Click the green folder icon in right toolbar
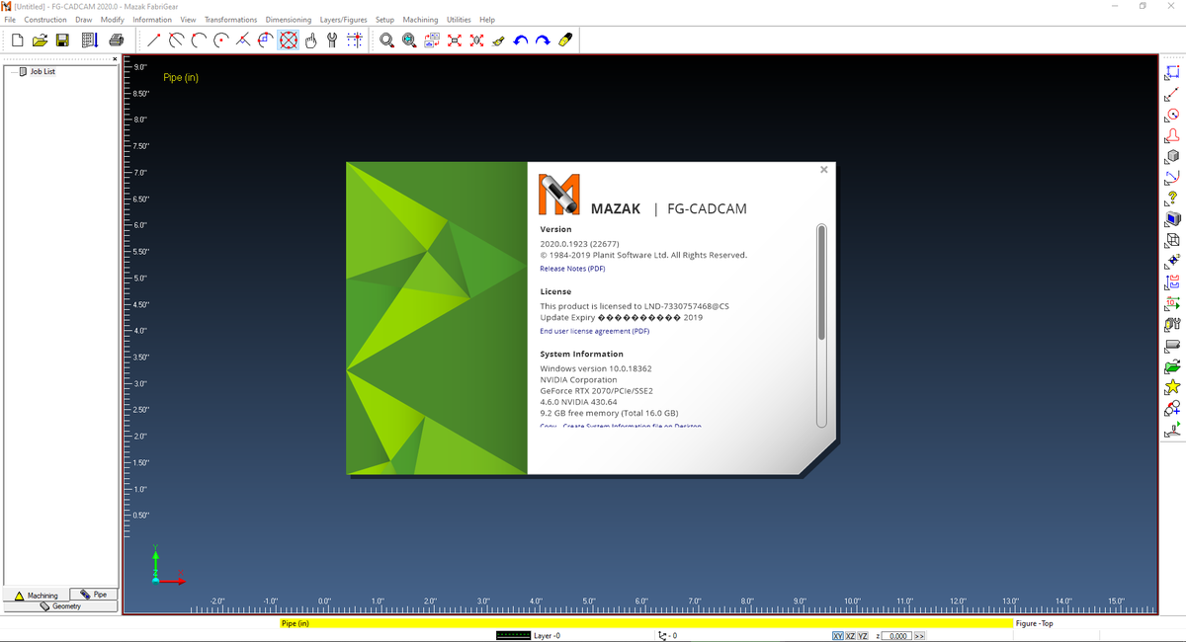This screenshot has width=1186, height=642. 1173,365
